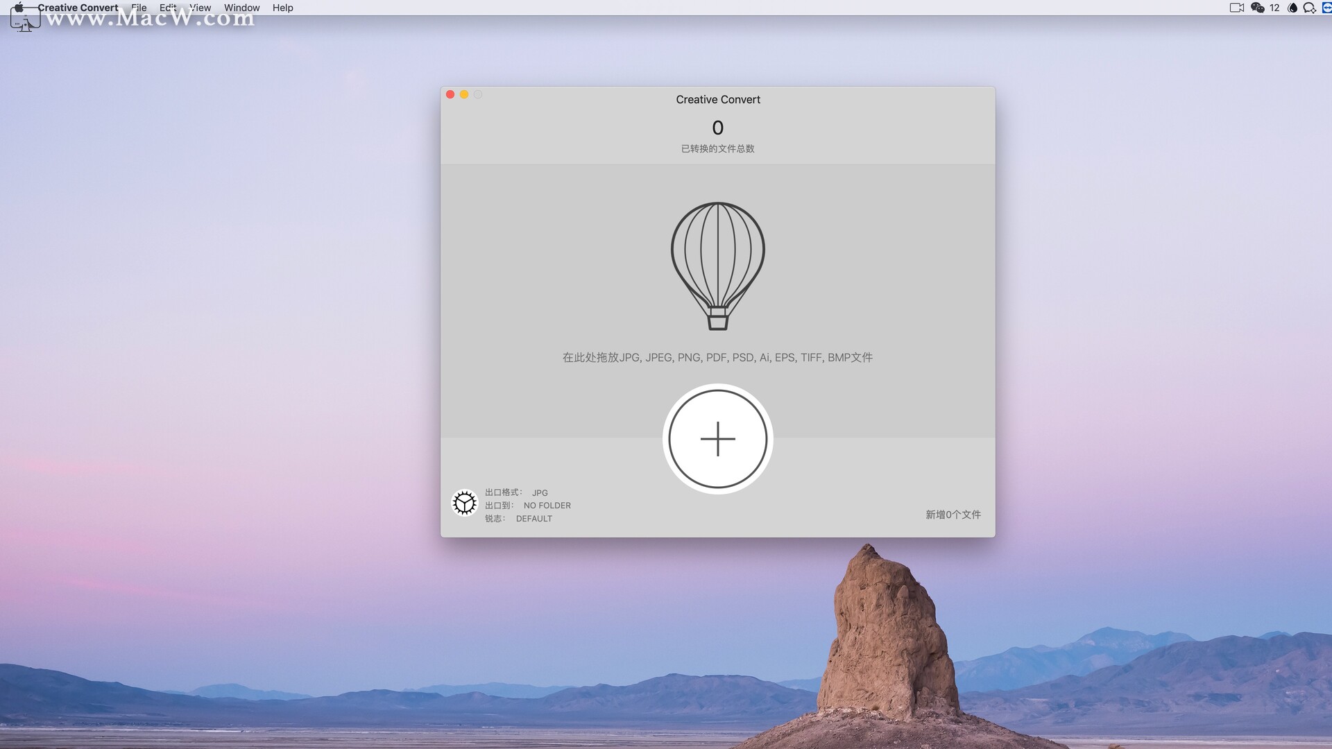Click the 新增0个文件 status text
The height and width of the screenshot is (749, 1332).
(953, 515)
